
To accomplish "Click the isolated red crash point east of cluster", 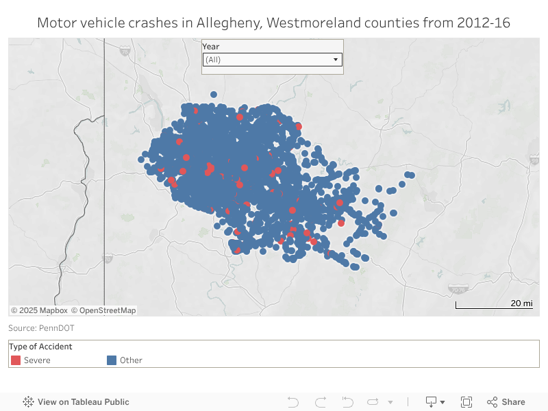I will (341, 223).
